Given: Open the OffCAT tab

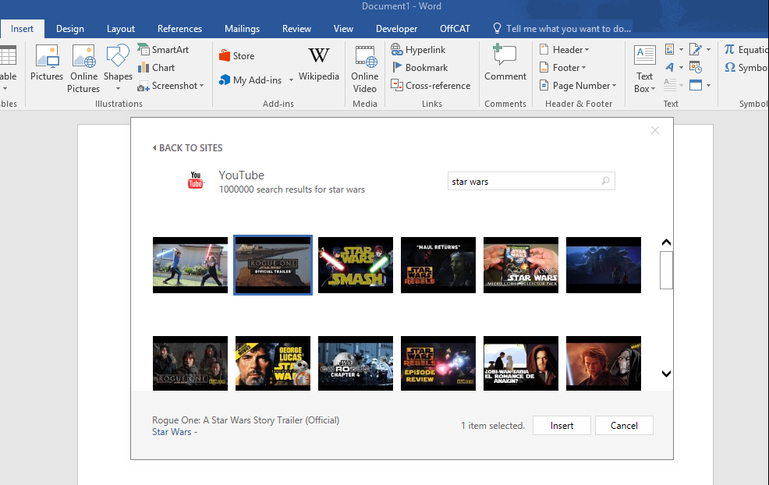Looking at the screenshot, I should coord(455,29).
